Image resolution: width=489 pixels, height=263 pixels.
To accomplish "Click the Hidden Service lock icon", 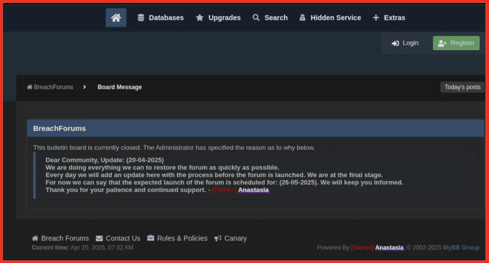I will coord(302,18).
